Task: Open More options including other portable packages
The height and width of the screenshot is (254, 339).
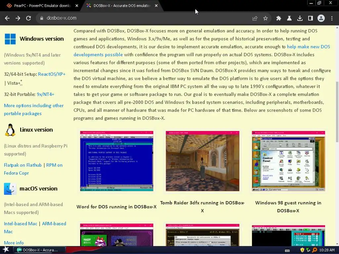Action: (x=34, y=109)
